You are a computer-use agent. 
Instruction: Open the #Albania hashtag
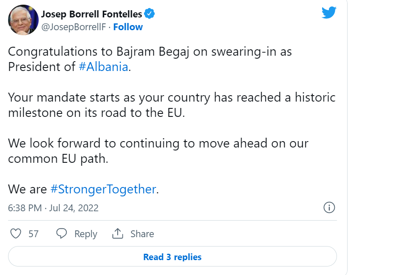(103, 67)
